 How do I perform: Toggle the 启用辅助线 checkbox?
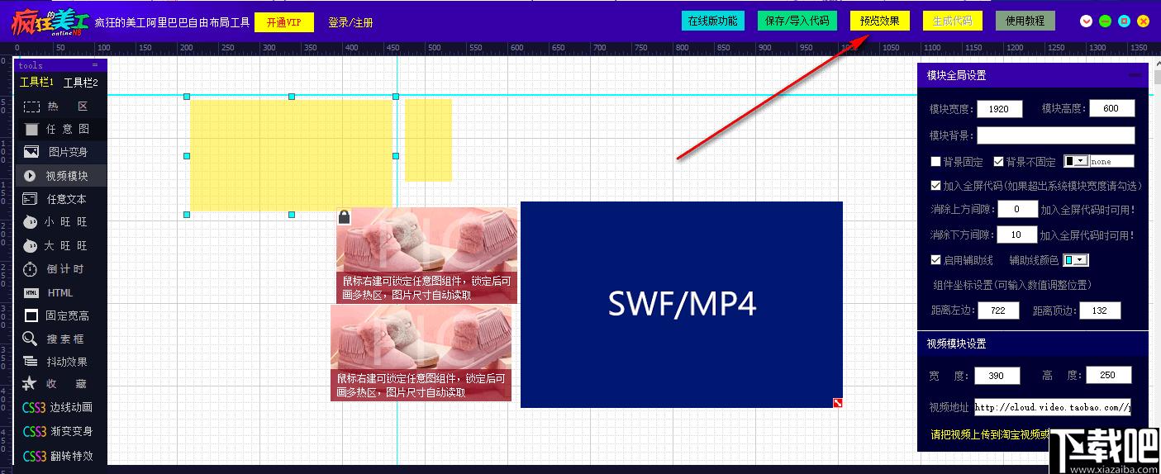pyautogui.click(x=936, y=260)
